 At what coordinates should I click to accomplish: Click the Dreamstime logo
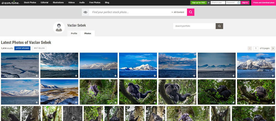(10, 3)
